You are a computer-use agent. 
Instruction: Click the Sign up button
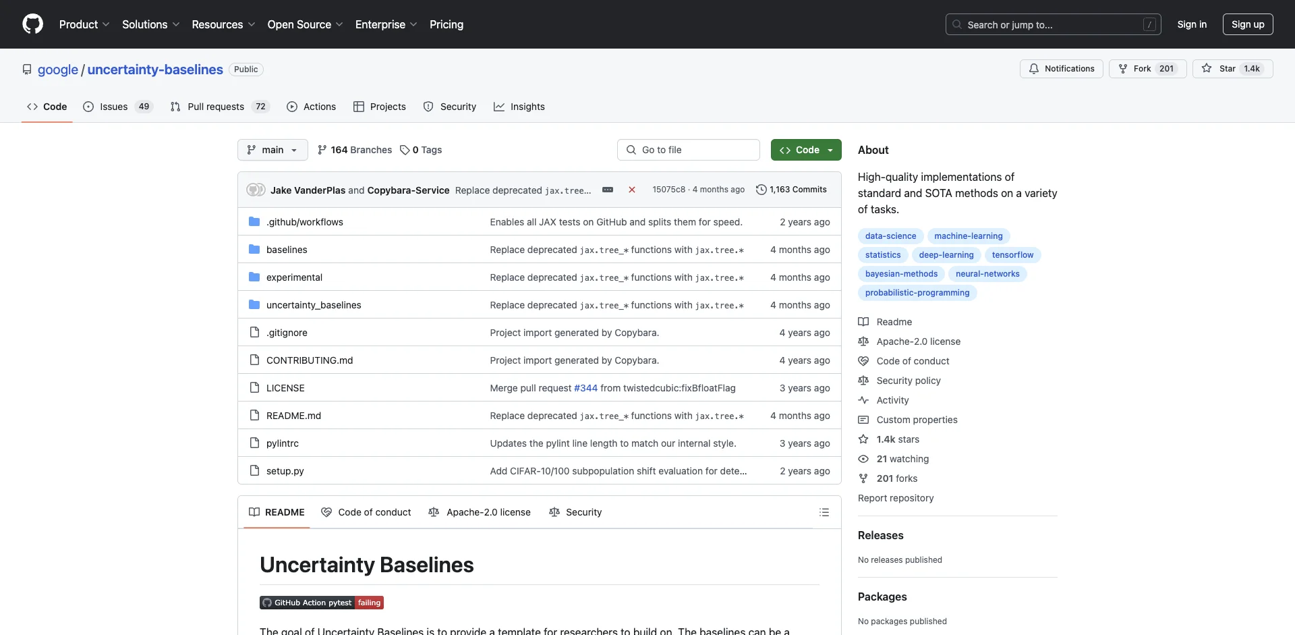pyautogui.click(x=1247, y=24)
